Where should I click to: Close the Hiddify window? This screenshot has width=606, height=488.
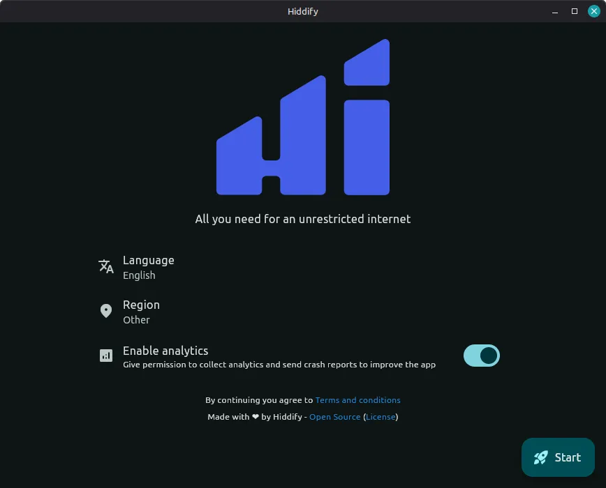point(594,11)
